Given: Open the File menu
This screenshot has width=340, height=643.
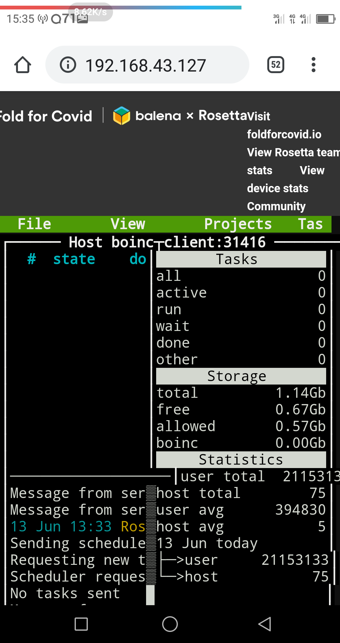Looking at the screenshot, I should 34,224.
